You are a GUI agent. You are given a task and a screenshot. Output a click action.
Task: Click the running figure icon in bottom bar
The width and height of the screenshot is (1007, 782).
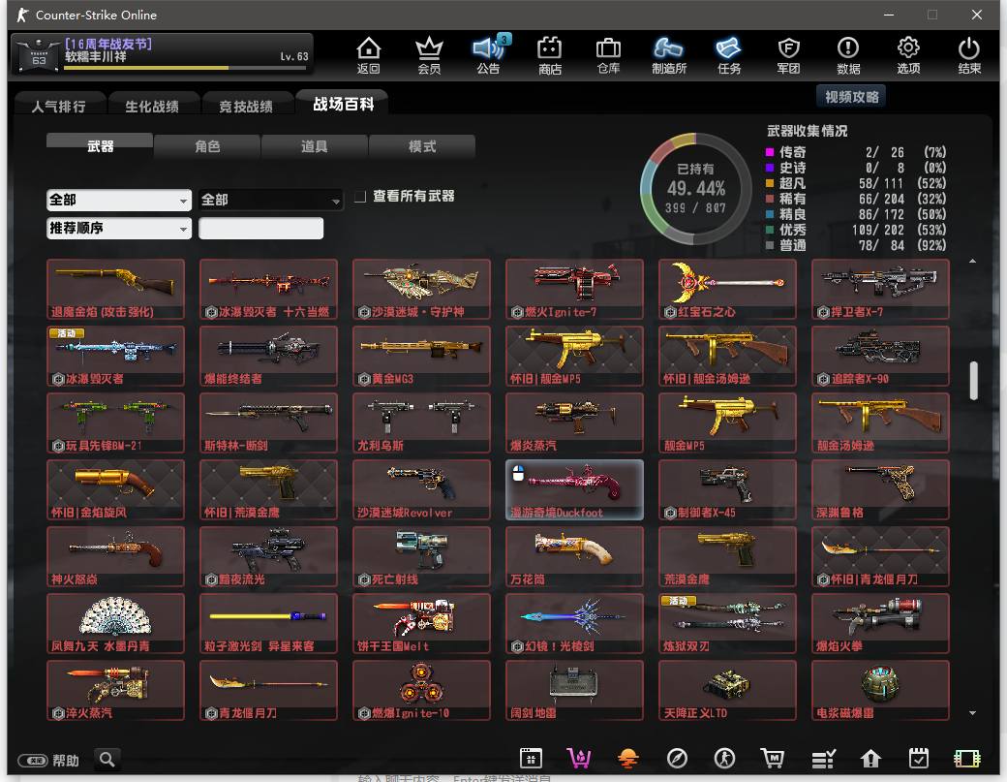[725, 759]
